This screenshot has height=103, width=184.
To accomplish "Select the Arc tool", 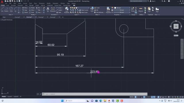I will 16,9.
